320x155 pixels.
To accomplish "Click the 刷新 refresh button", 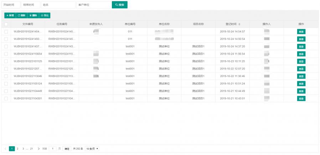I will [x=21, y=15].
